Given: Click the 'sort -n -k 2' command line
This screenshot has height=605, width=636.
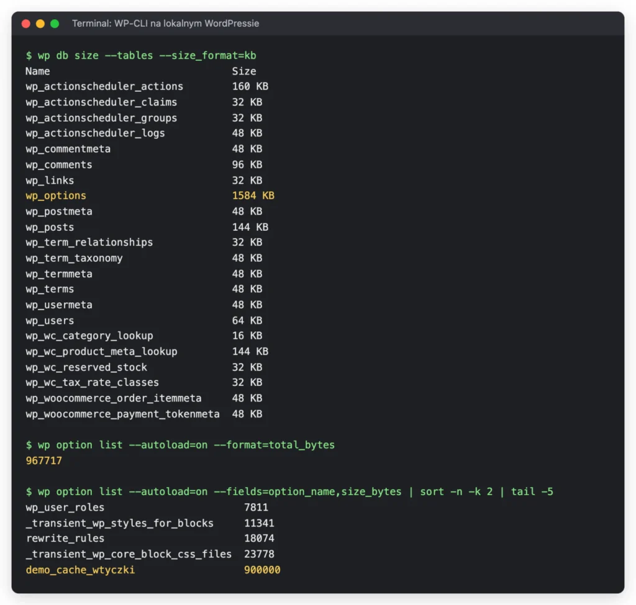Looking at the screenshot, I should 289,491.
